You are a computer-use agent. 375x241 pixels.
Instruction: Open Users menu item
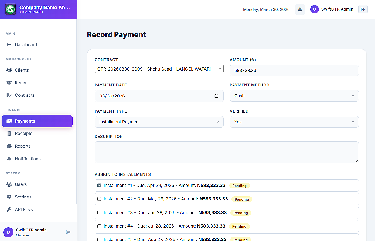point(37,184)
